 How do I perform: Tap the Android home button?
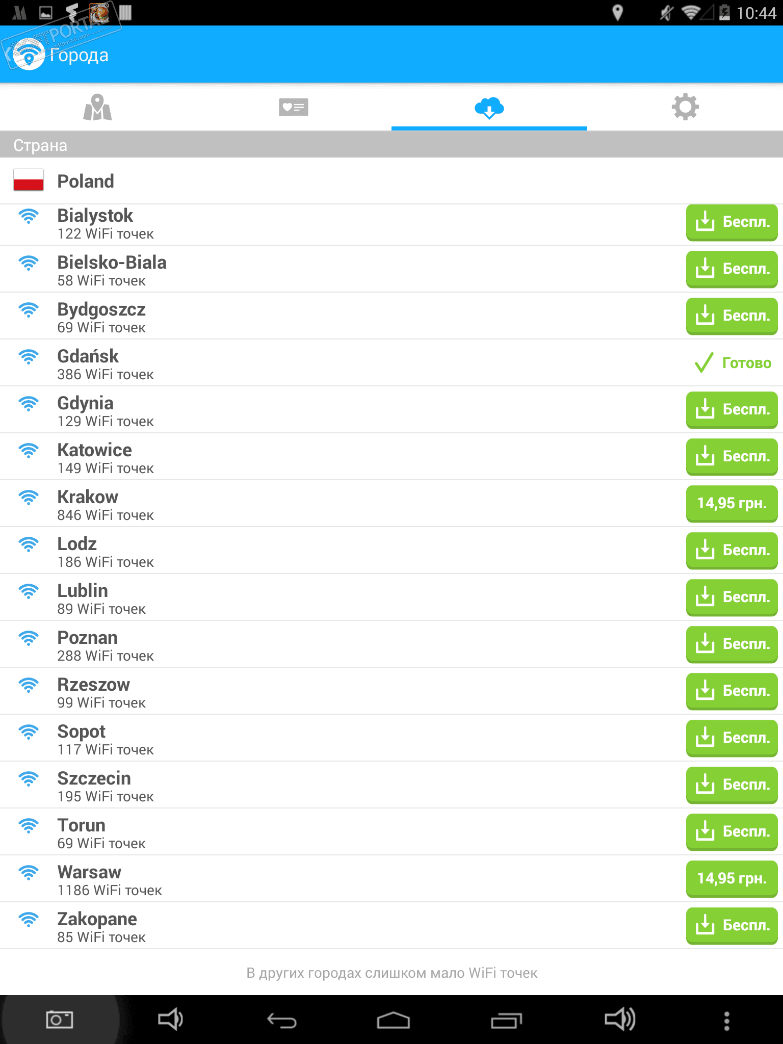point(393,1021)
